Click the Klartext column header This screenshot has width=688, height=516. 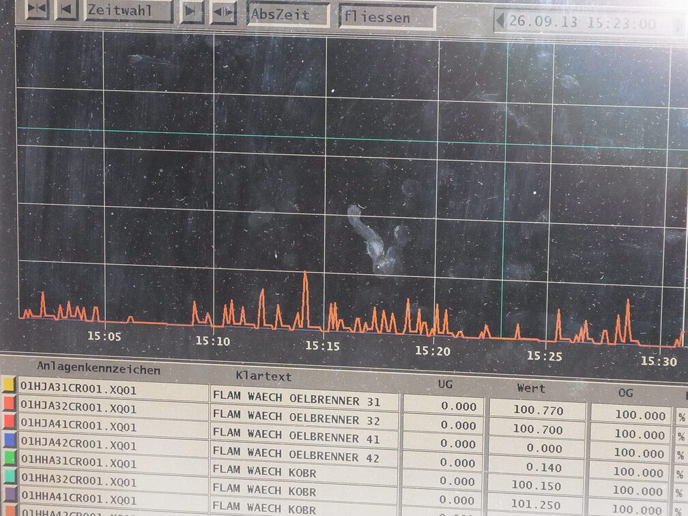coord(263,376)
